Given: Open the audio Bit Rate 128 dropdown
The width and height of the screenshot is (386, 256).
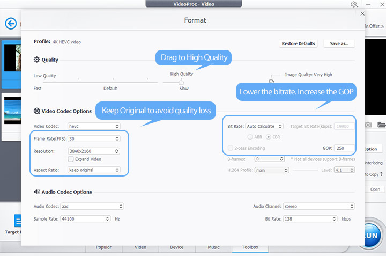Looking at the screenshot, I should (310, 218).
